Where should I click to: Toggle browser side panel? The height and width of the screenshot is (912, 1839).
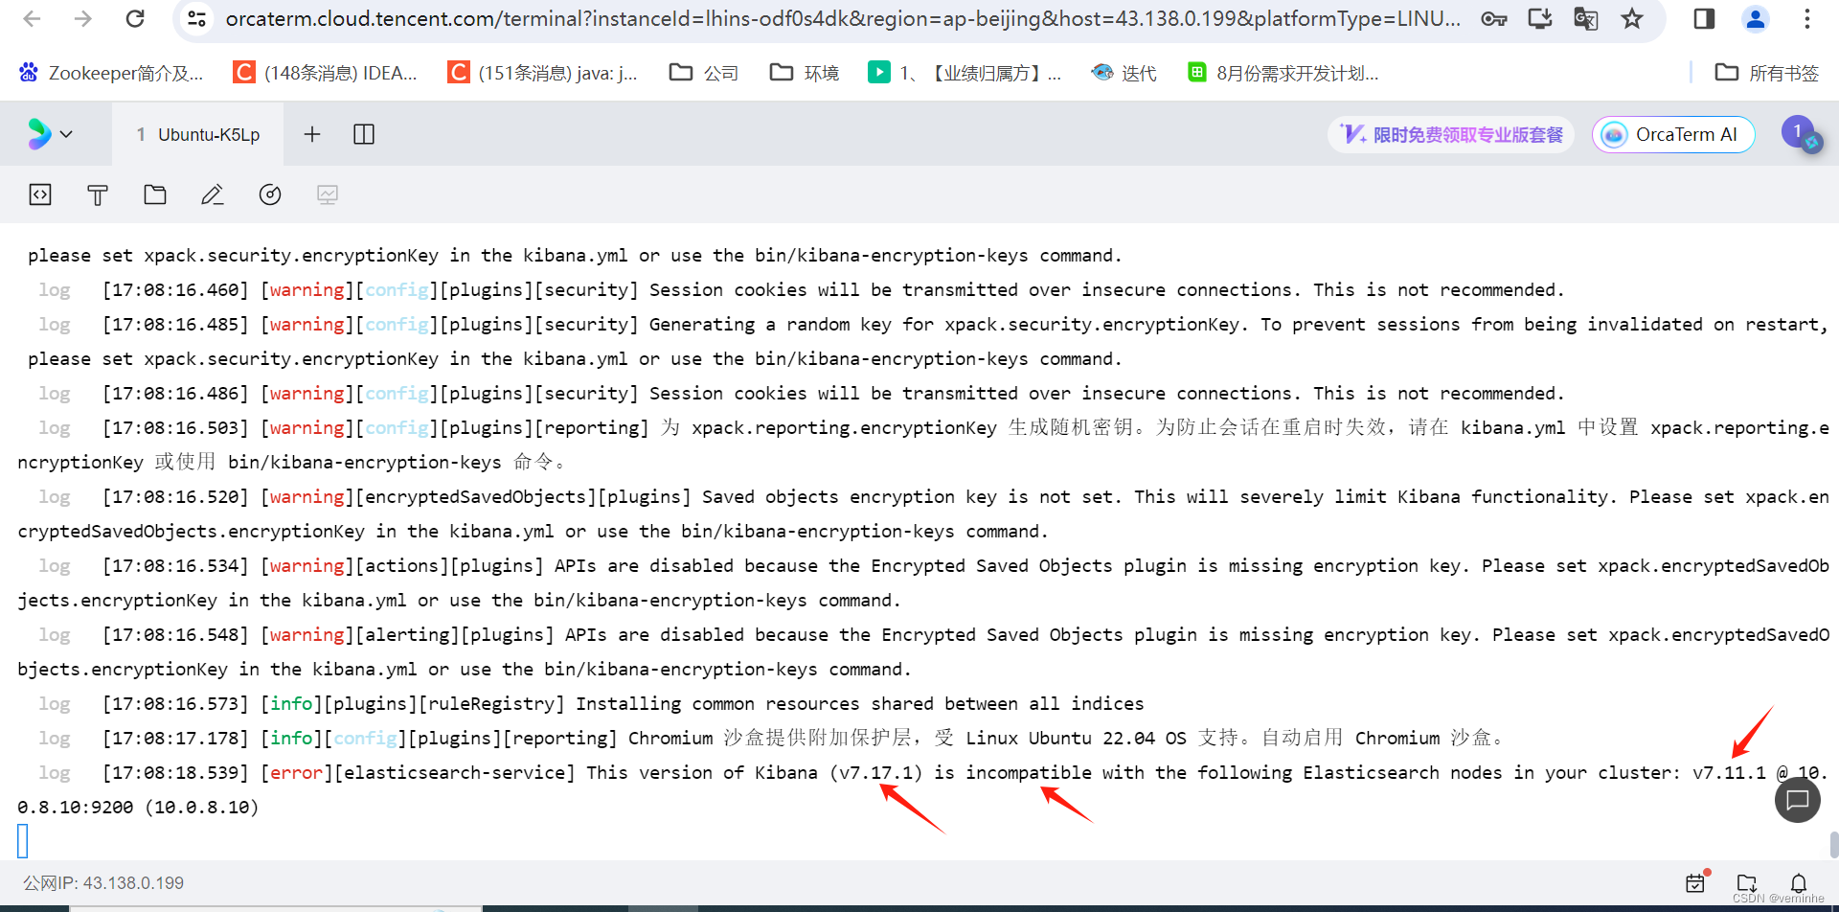coord(1704,18)
